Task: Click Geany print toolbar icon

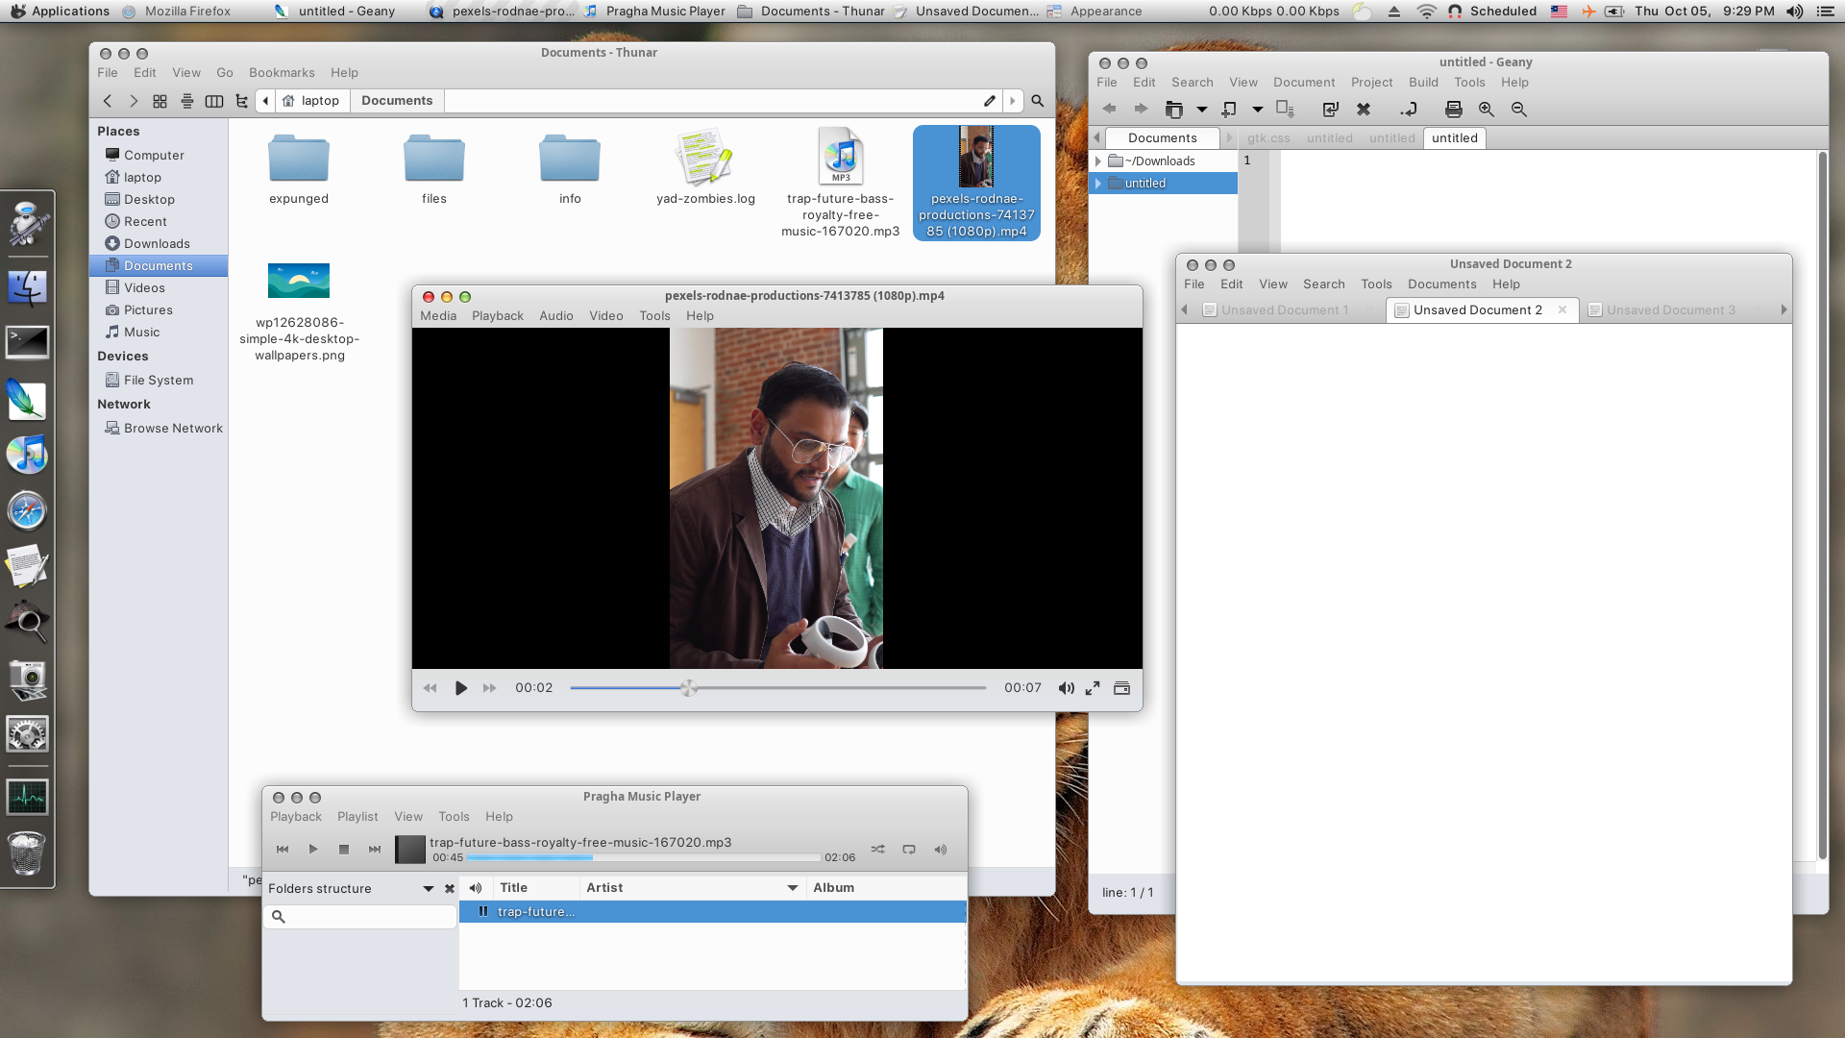Action: click(x=1453, y=110)
